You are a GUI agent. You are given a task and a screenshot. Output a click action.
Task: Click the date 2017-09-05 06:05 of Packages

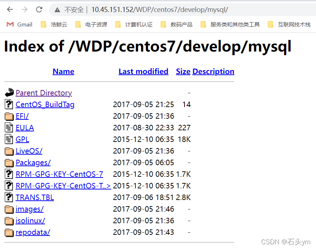[x=143, y=163]
